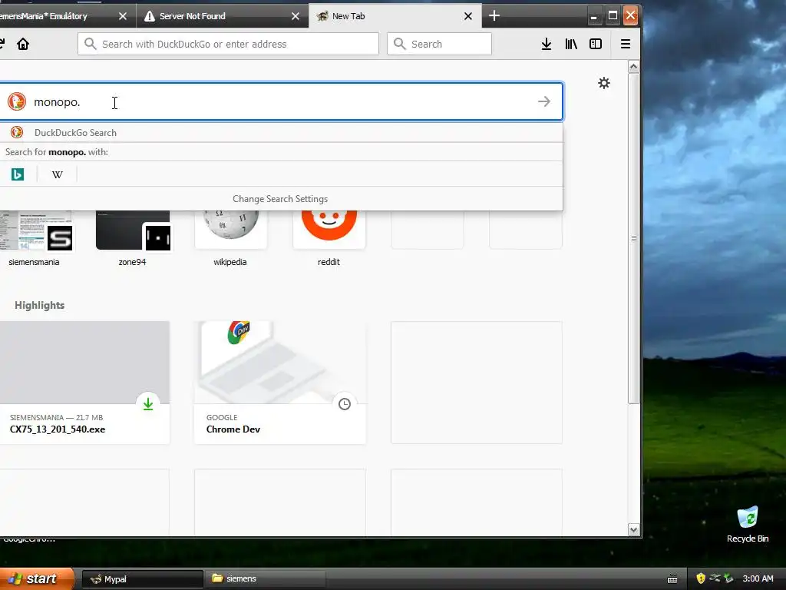This screenshot has height=590, width=786.
Task: Open the Downloads toolbar icon
Action: 547,44
